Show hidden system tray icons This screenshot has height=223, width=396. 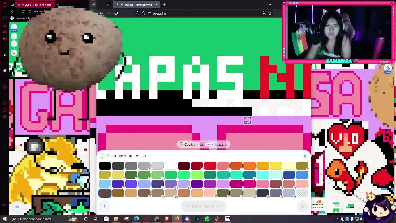[x=337, y=219]
